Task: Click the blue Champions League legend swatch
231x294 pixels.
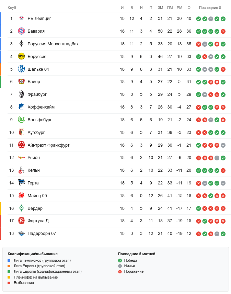Action: (9, 261)
